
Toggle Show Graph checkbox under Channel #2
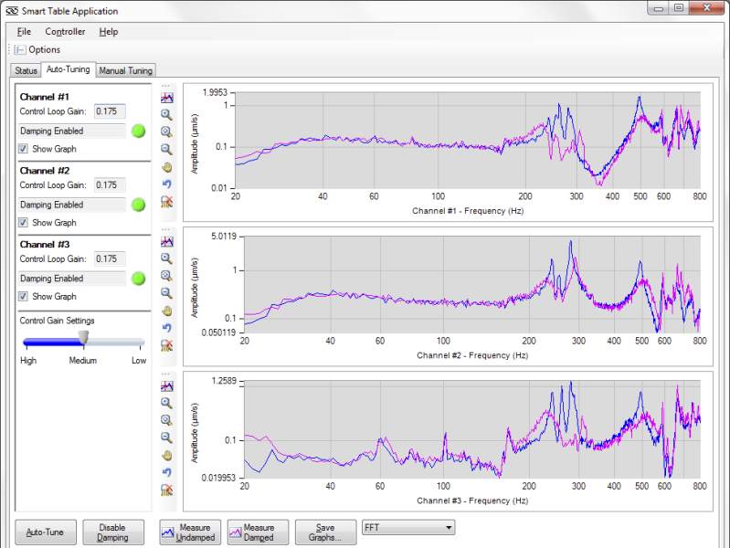pos(24,223)
